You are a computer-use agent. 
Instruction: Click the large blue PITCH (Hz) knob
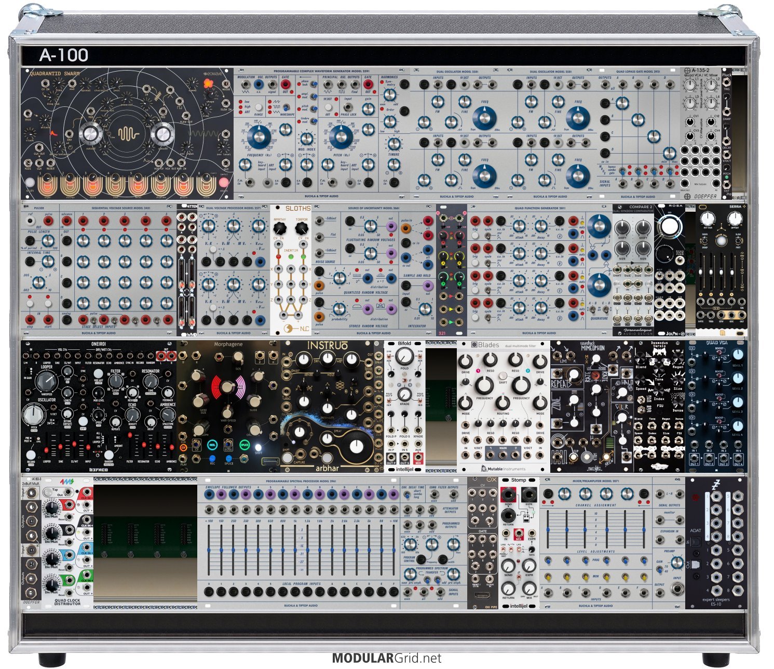click(341, 136)
